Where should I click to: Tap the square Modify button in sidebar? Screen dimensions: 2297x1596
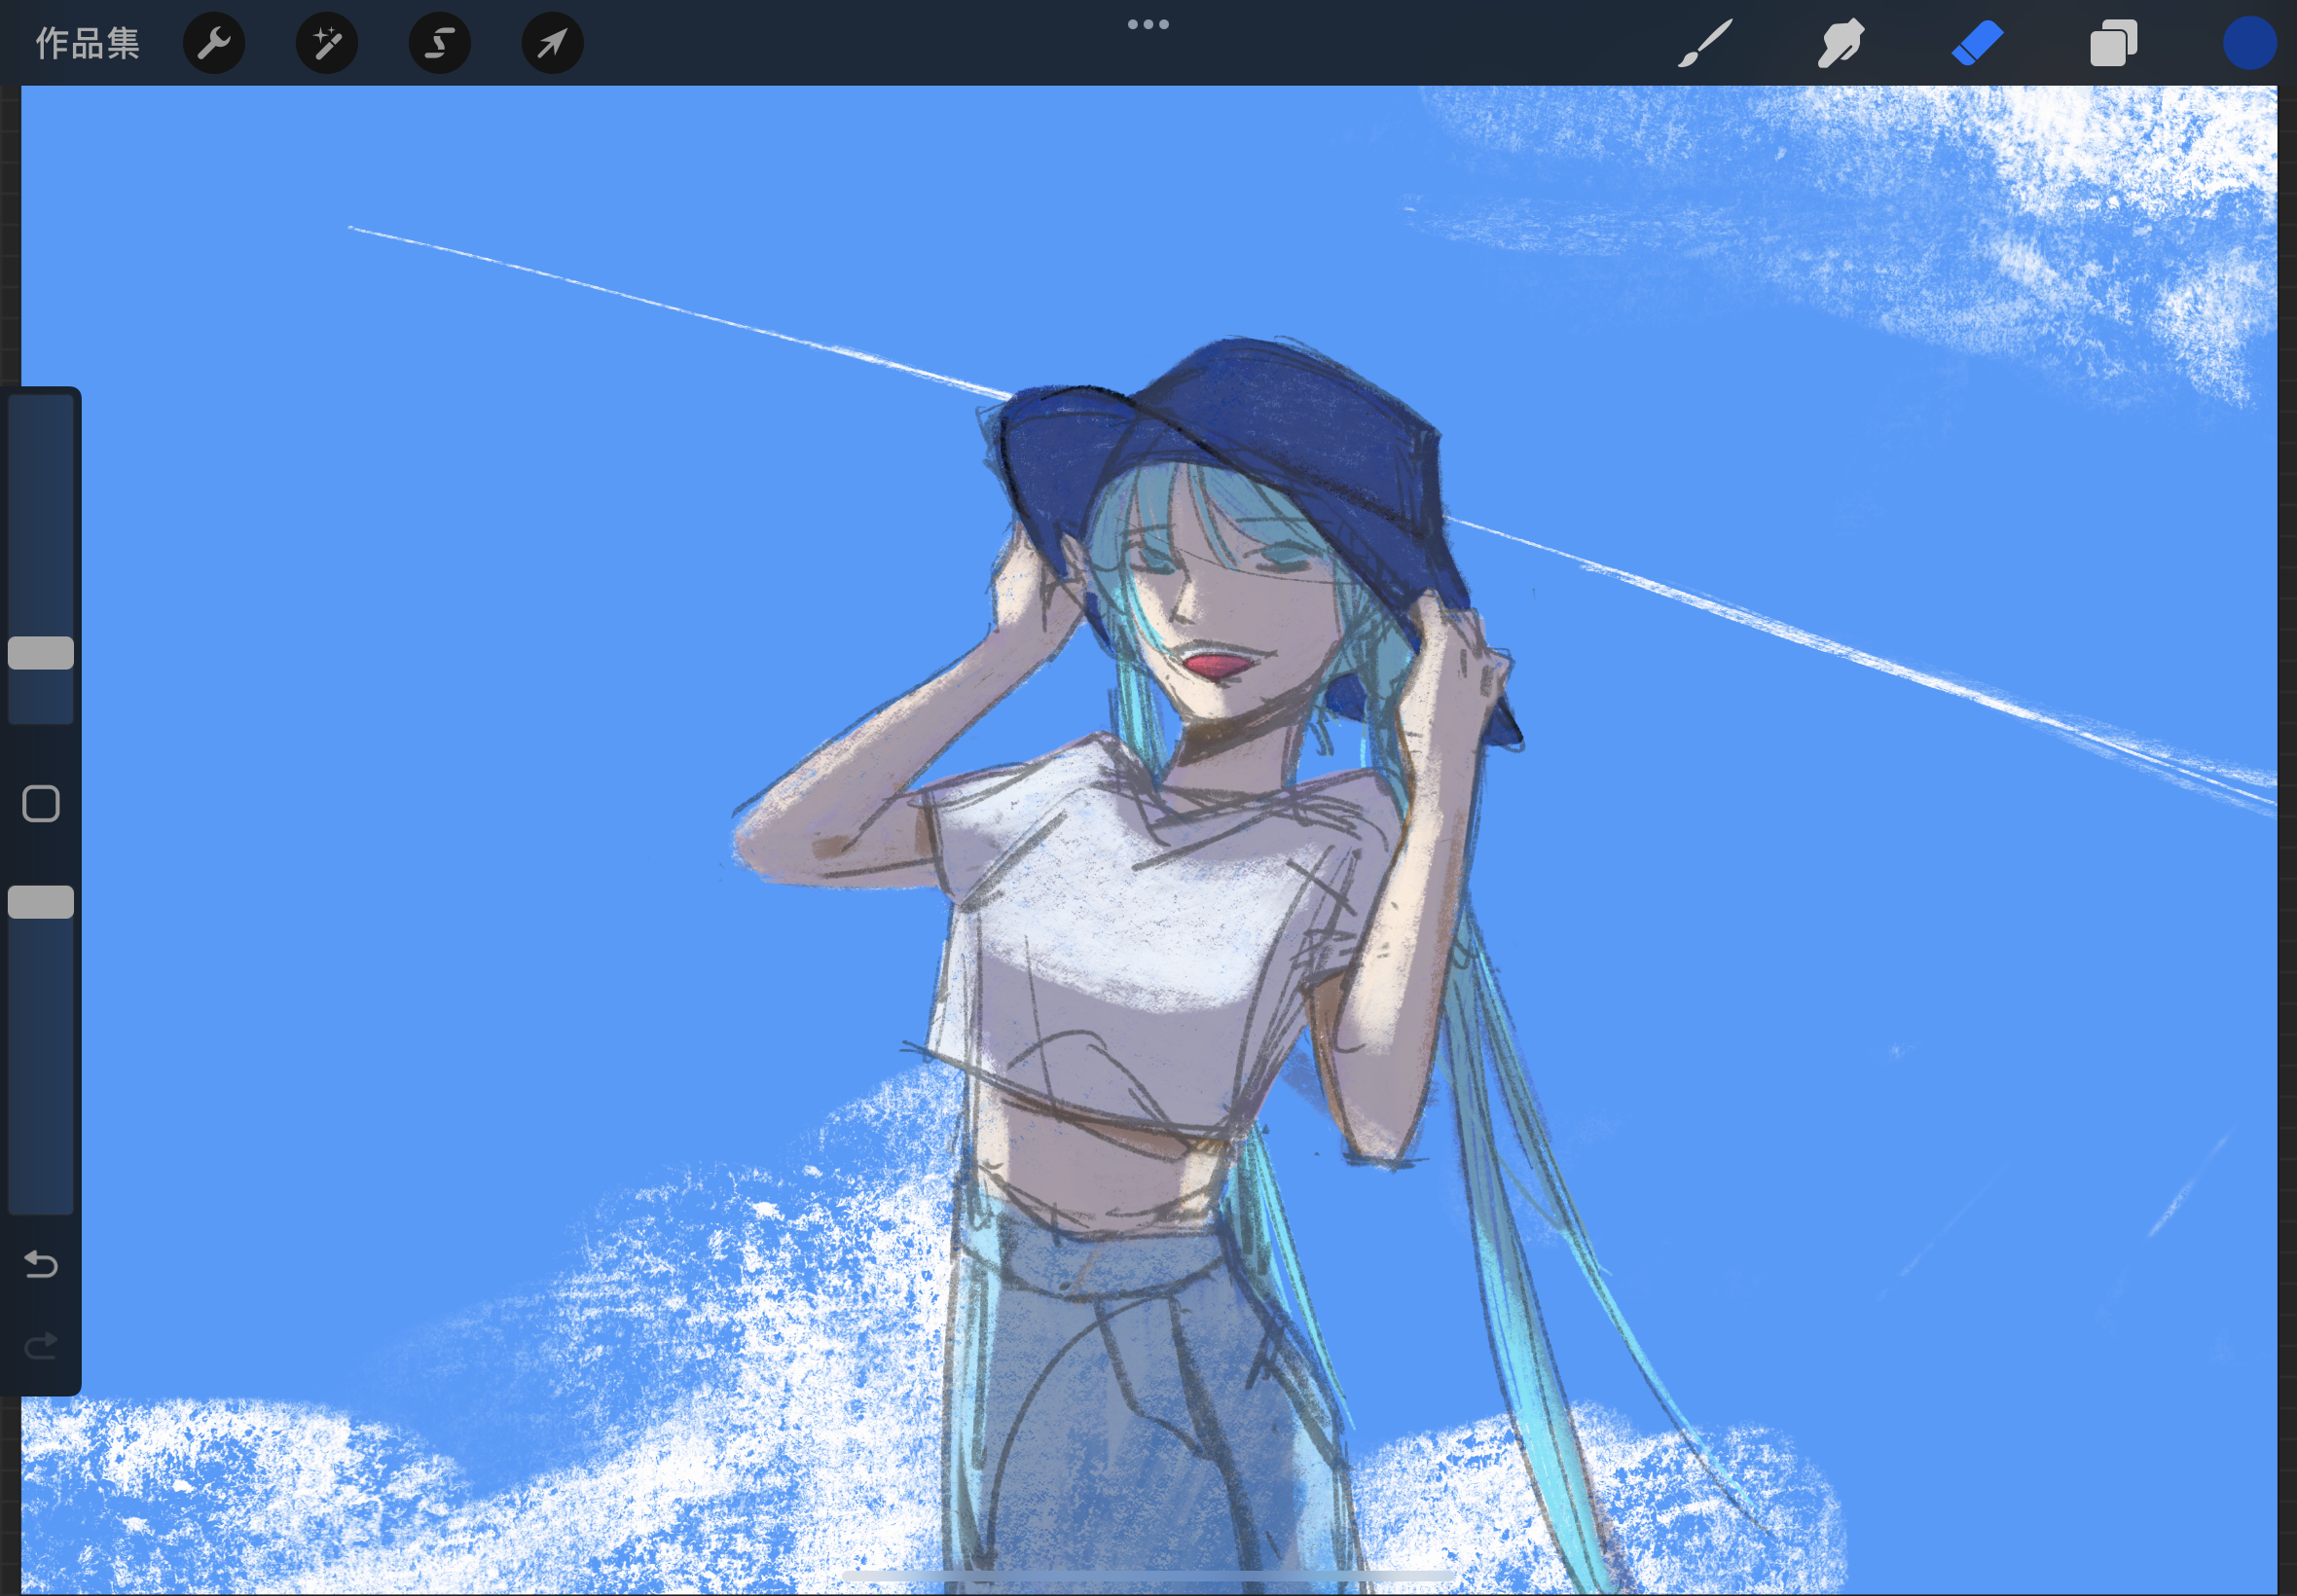(x=41, y=803)
